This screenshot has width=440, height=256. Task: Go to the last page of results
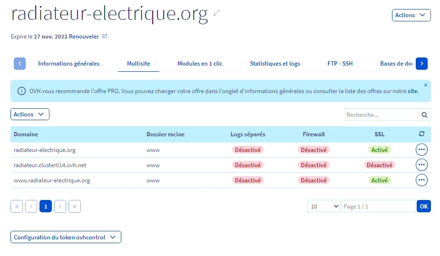click(x=75, y=206)
